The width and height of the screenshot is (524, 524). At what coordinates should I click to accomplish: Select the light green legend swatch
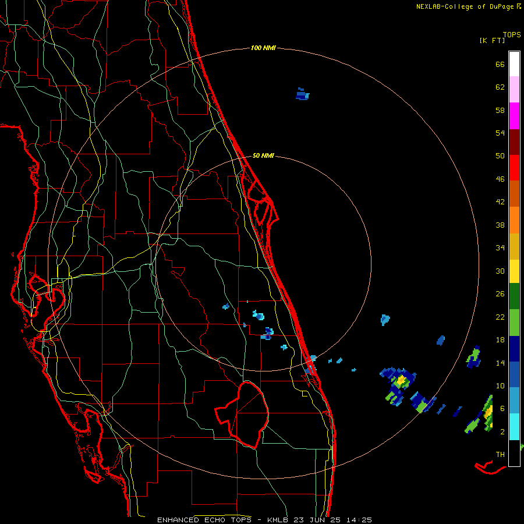pos(514,323)
